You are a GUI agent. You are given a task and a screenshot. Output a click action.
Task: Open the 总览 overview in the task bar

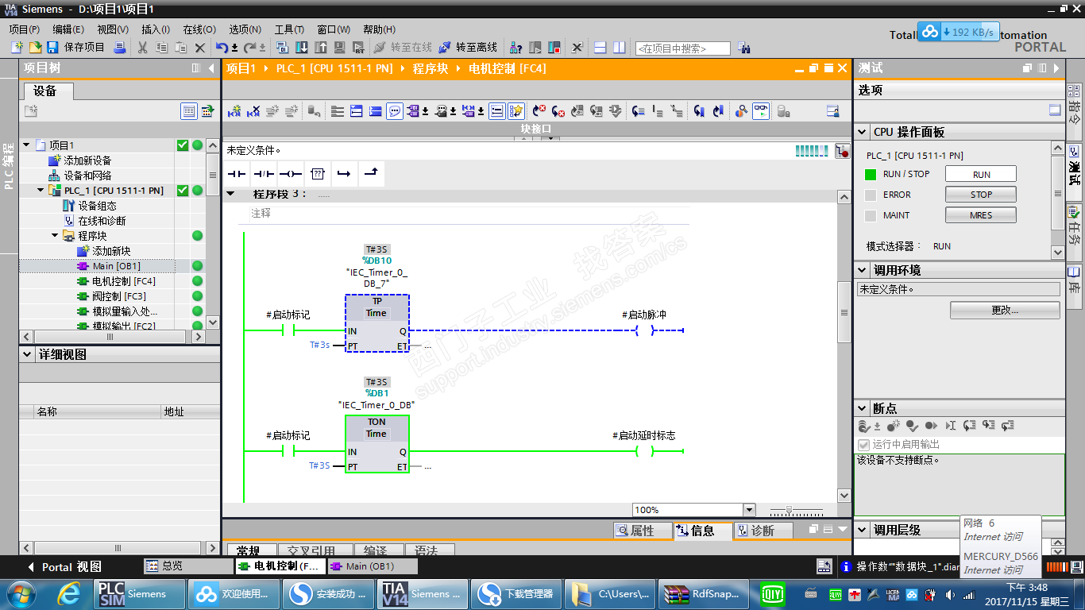[x=187, y=566]
